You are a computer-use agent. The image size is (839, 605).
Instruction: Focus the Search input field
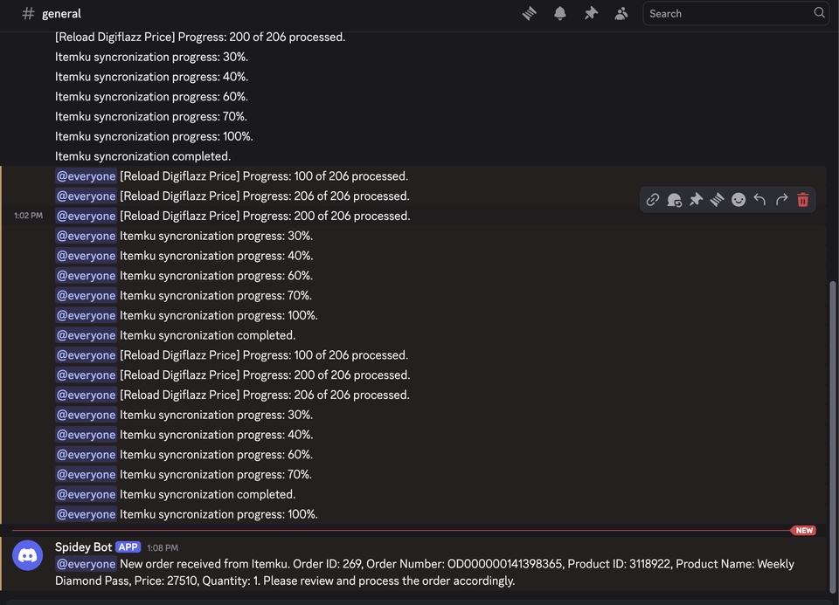[x=736, y=13]
